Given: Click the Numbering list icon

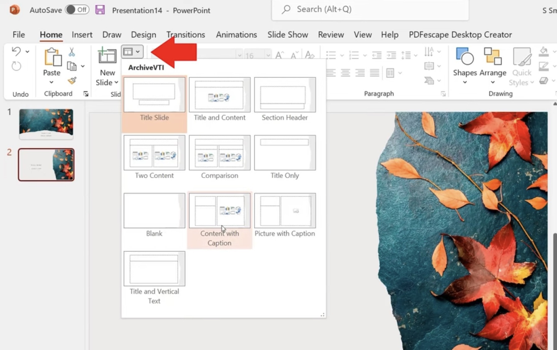Looking at the screenshot, I should click(x=354, y=55).
